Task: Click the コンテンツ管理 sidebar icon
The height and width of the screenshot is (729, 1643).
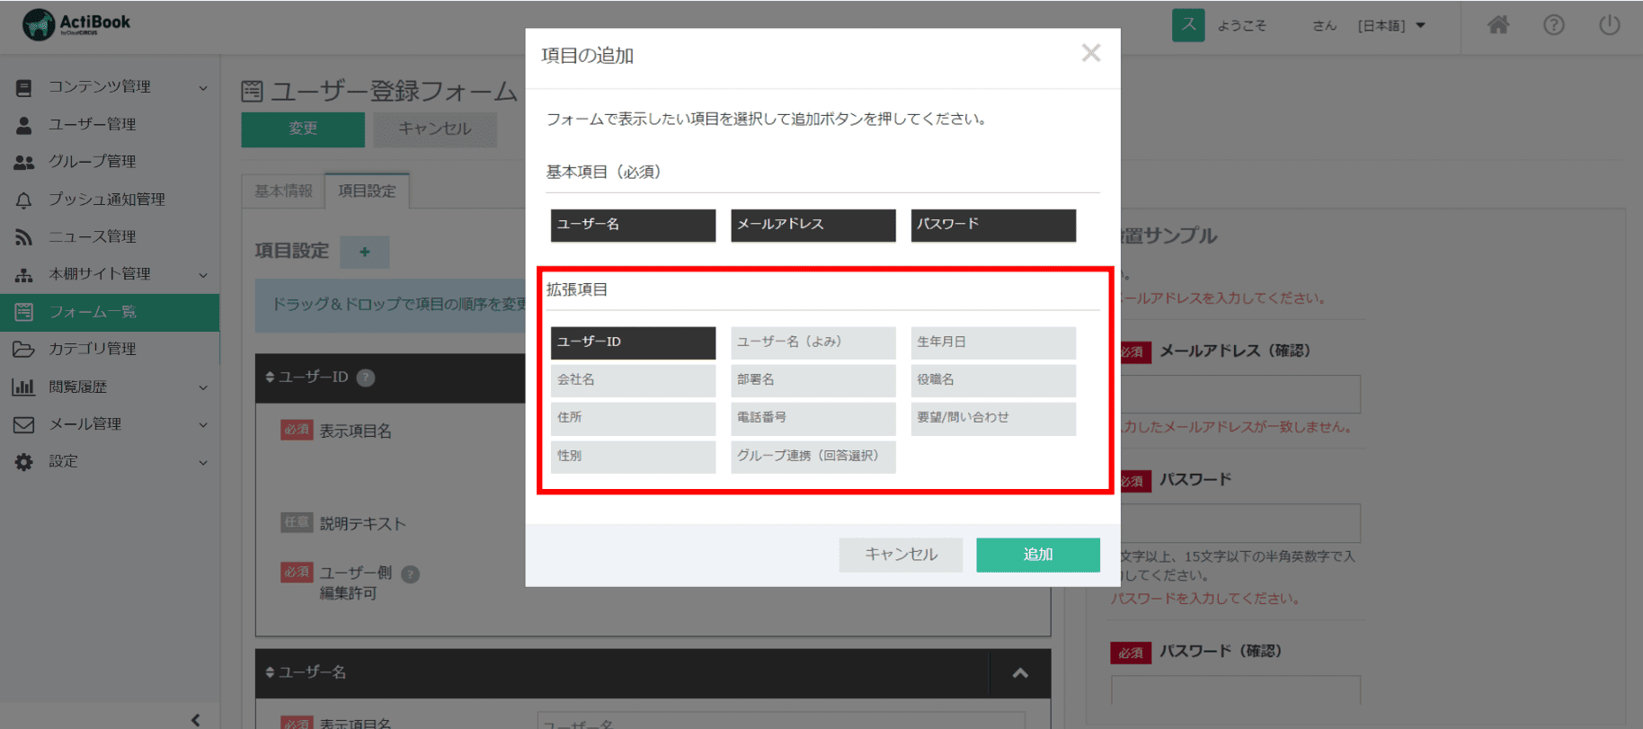Action: click(24, 87)
